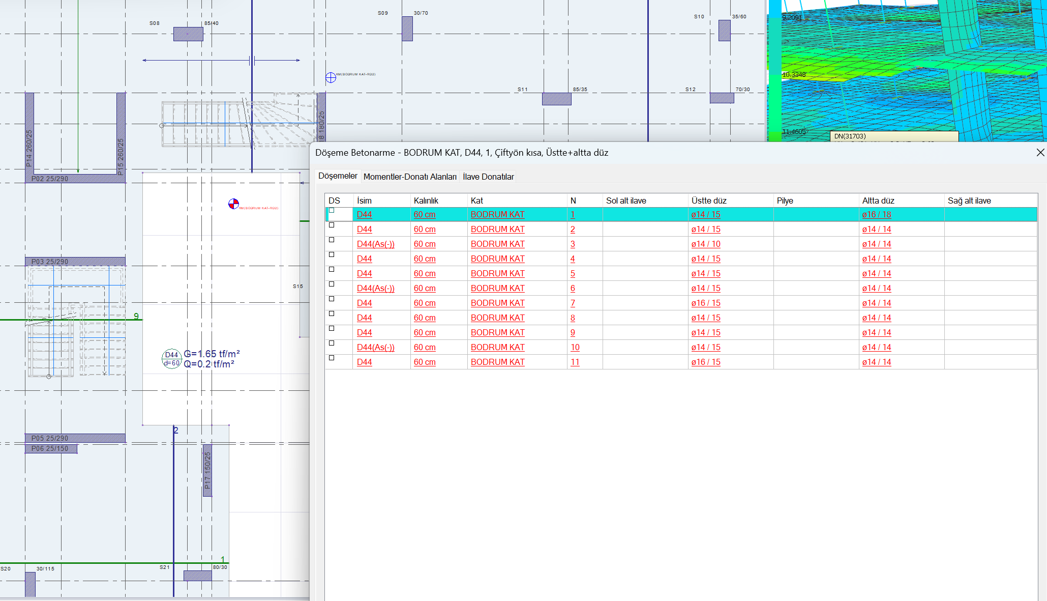Select row number 11 link

coord(575,362)
